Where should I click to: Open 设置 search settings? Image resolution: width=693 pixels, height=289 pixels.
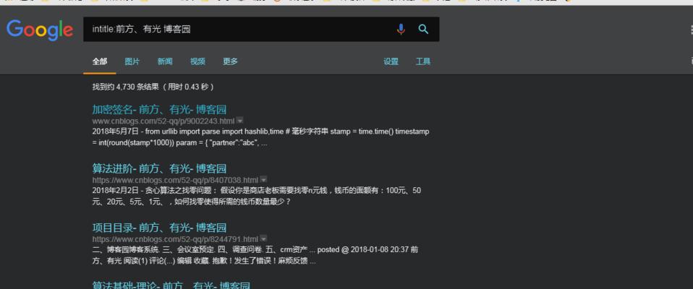click(x=391, y=61)
